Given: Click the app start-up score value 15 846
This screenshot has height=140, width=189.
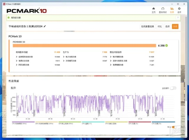Looking at the screenshot, I should (57, 57).
